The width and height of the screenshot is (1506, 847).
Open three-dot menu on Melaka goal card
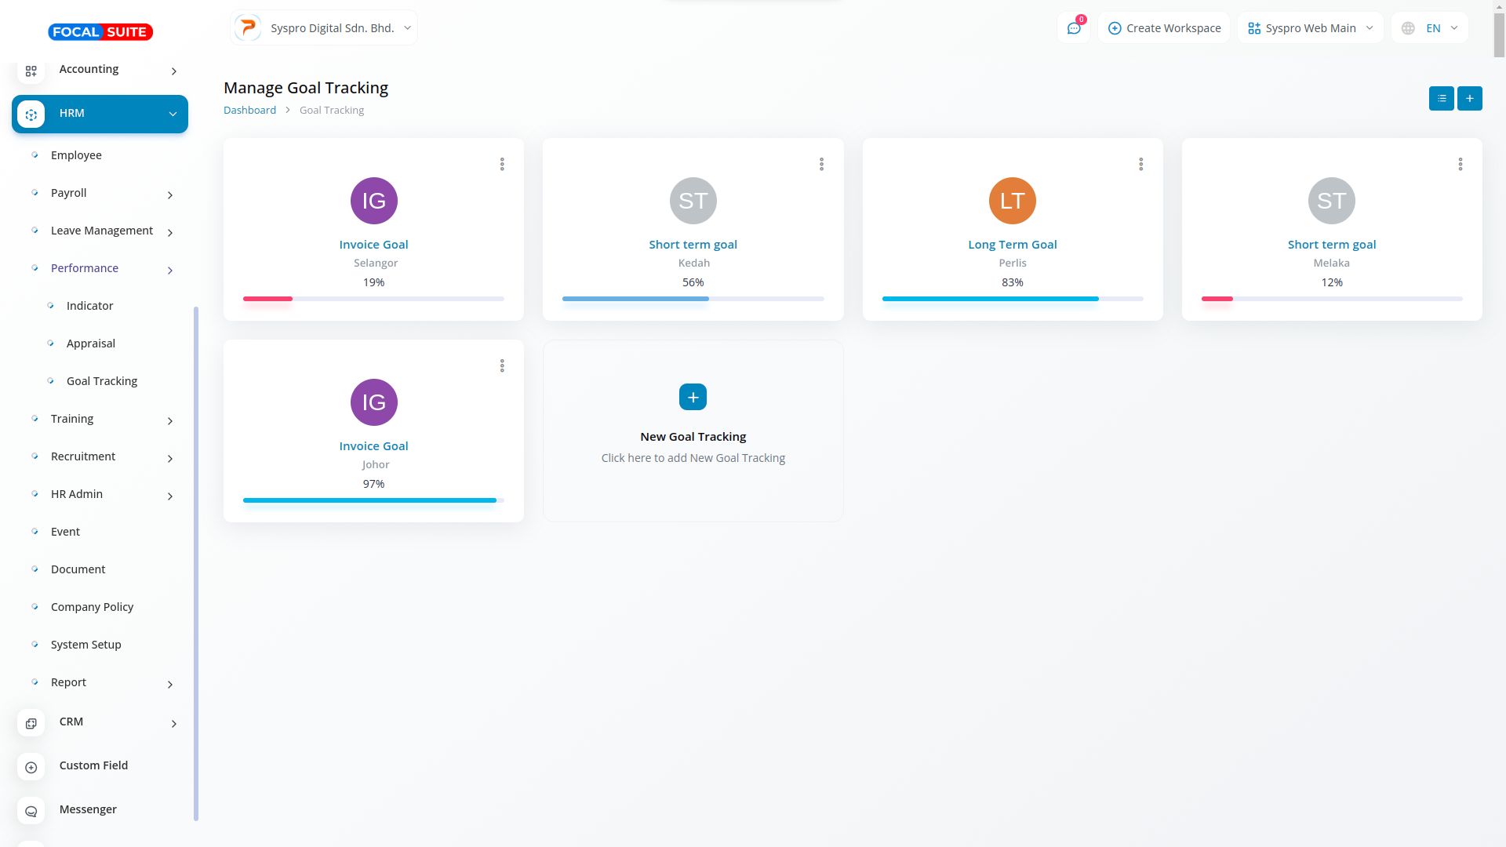tap(1460, 164)
